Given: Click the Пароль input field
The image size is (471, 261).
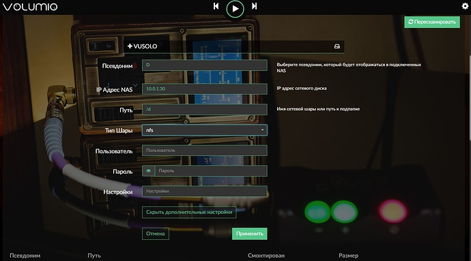Looking at the screenshot, I should pos(211,170).
